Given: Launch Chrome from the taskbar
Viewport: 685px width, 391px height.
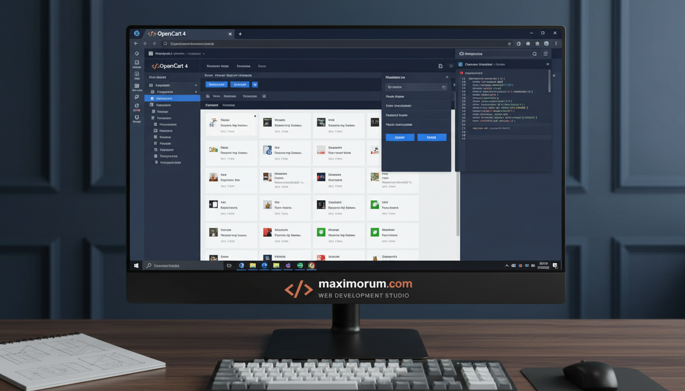Looking at the screenshot, I should tap(311, 266).
